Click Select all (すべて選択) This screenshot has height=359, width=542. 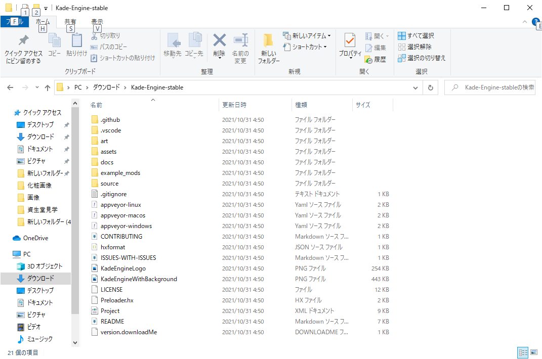pyautogui.click(x=416, y=36)
